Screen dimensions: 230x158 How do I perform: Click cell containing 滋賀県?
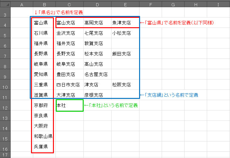point(44,95)
